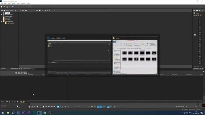The width and height of the screenshot is (205, 115).
Task: Select the Envelope Edit tool
Action: [x=62, y=107]
